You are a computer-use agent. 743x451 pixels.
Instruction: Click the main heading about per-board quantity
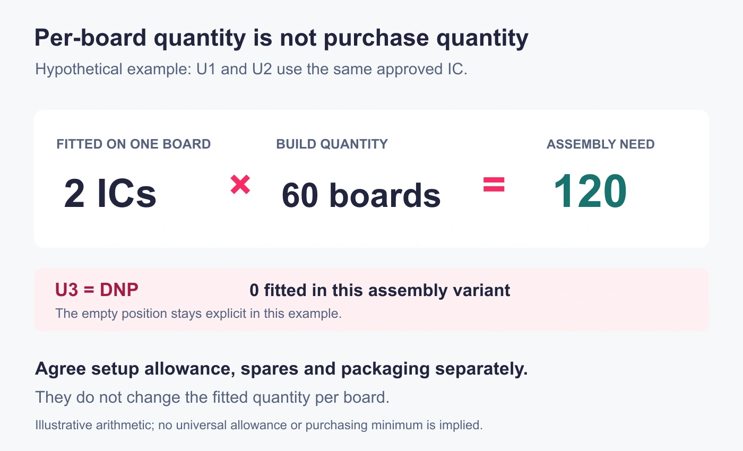tap(282, 39)
